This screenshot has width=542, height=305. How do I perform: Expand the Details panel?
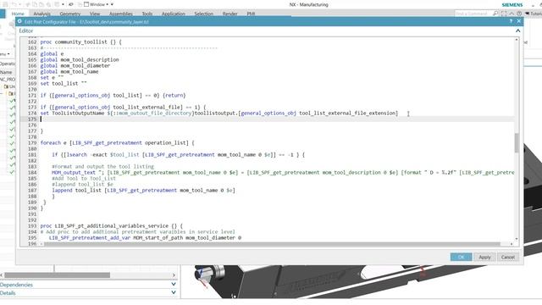[x=174, y=292]
